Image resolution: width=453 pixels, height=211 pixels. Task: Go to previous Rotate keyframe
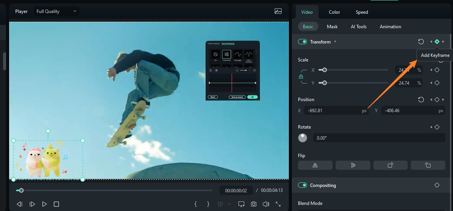tap(431, 127)
